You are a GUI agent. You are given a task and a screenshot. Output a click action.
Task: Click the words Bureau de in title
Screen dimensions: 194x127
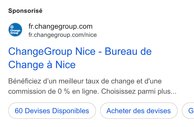tap(128, 51)
